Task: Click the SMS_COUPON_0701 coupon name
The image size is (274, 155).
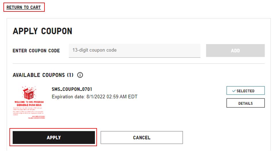Action: pyautogui.click(x=72, y=90)
